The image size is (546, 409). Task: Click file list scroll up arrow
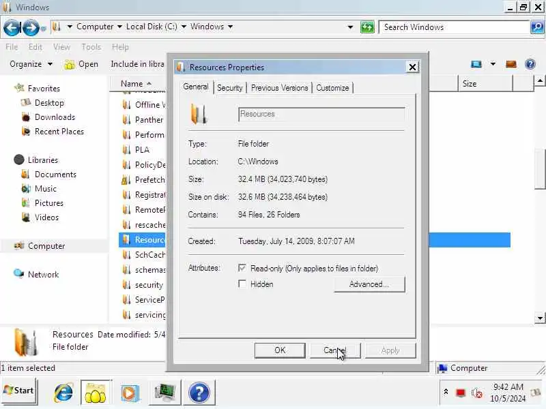[540, 81]
